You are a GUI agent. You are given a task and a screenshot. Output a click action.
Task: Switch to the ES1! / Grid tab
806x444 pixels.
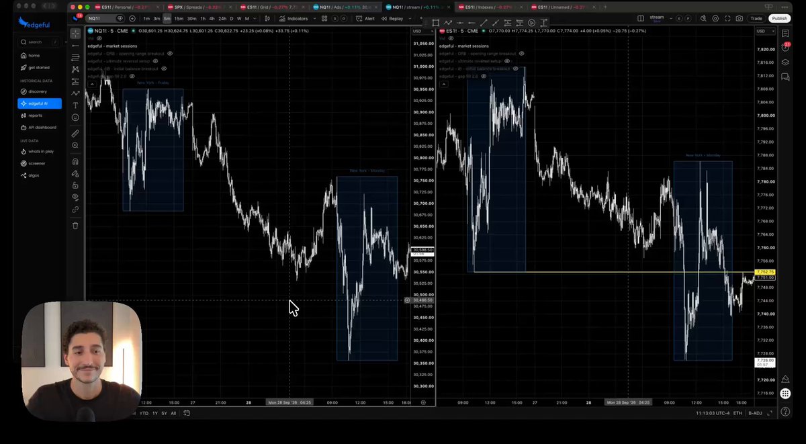click(274, 7)
